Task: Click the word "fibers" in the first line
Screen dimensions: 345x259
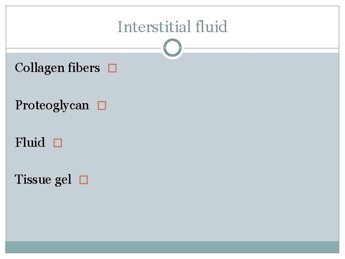Action: [83, 68]
